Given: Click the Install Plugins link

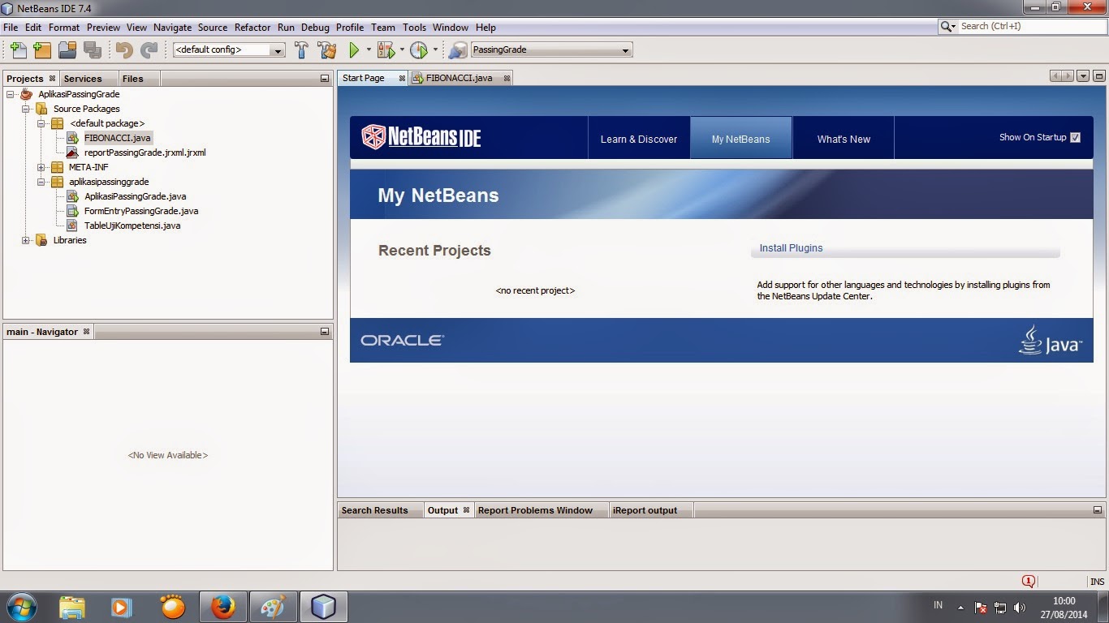Looking at the screenshot, I should tap(791, 248).
